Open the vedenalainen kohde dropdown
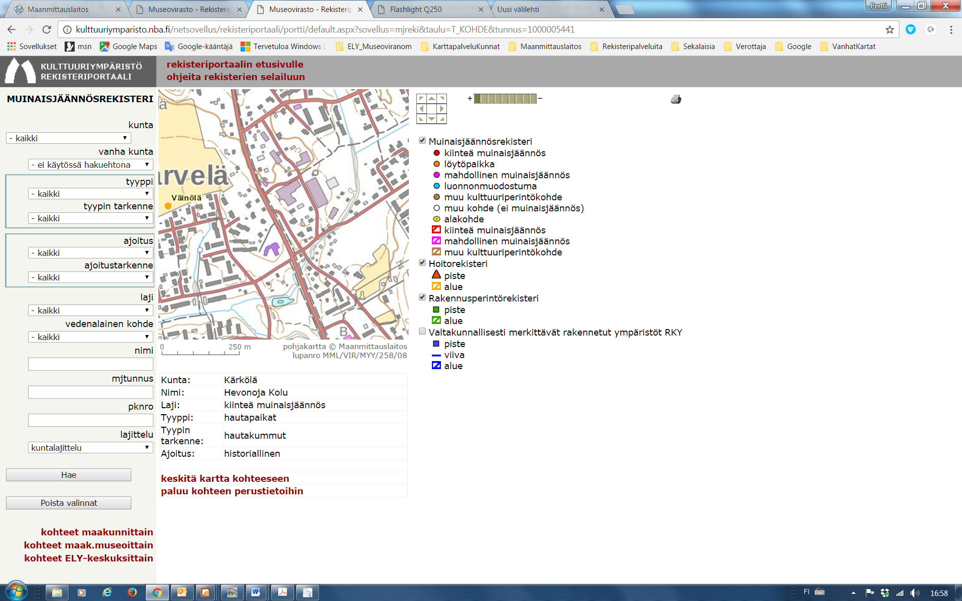This screenshot has height=601, width=962. click(x=91, y=337)
